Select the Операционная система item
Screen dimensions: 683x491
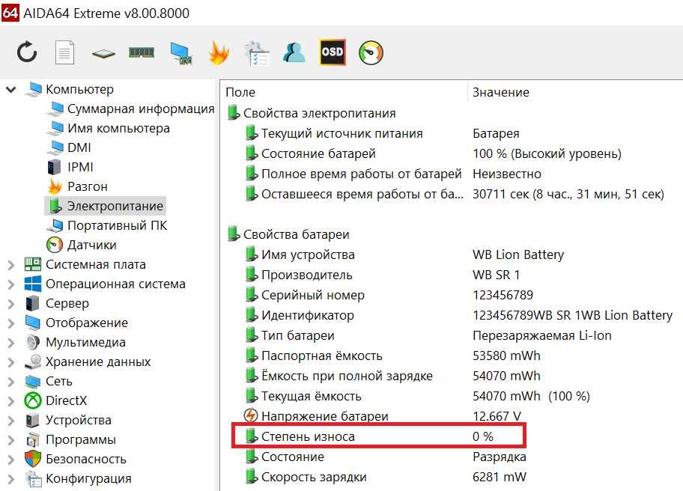click(x=105, y=284)
